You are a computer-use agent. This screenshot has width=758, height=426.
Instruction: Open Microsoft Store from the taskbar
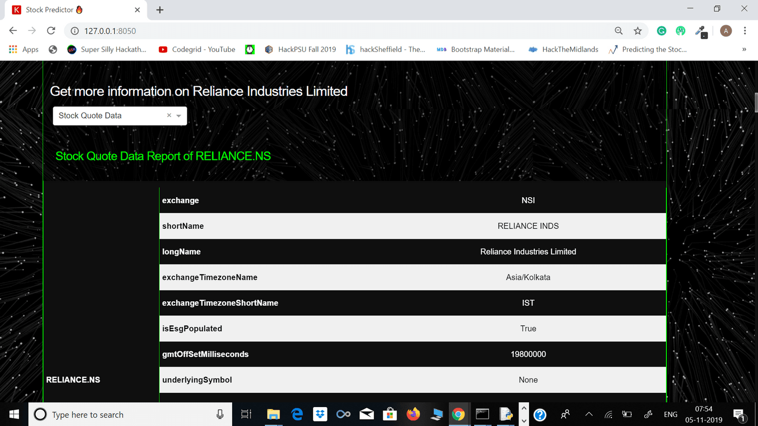pos(390,414)
